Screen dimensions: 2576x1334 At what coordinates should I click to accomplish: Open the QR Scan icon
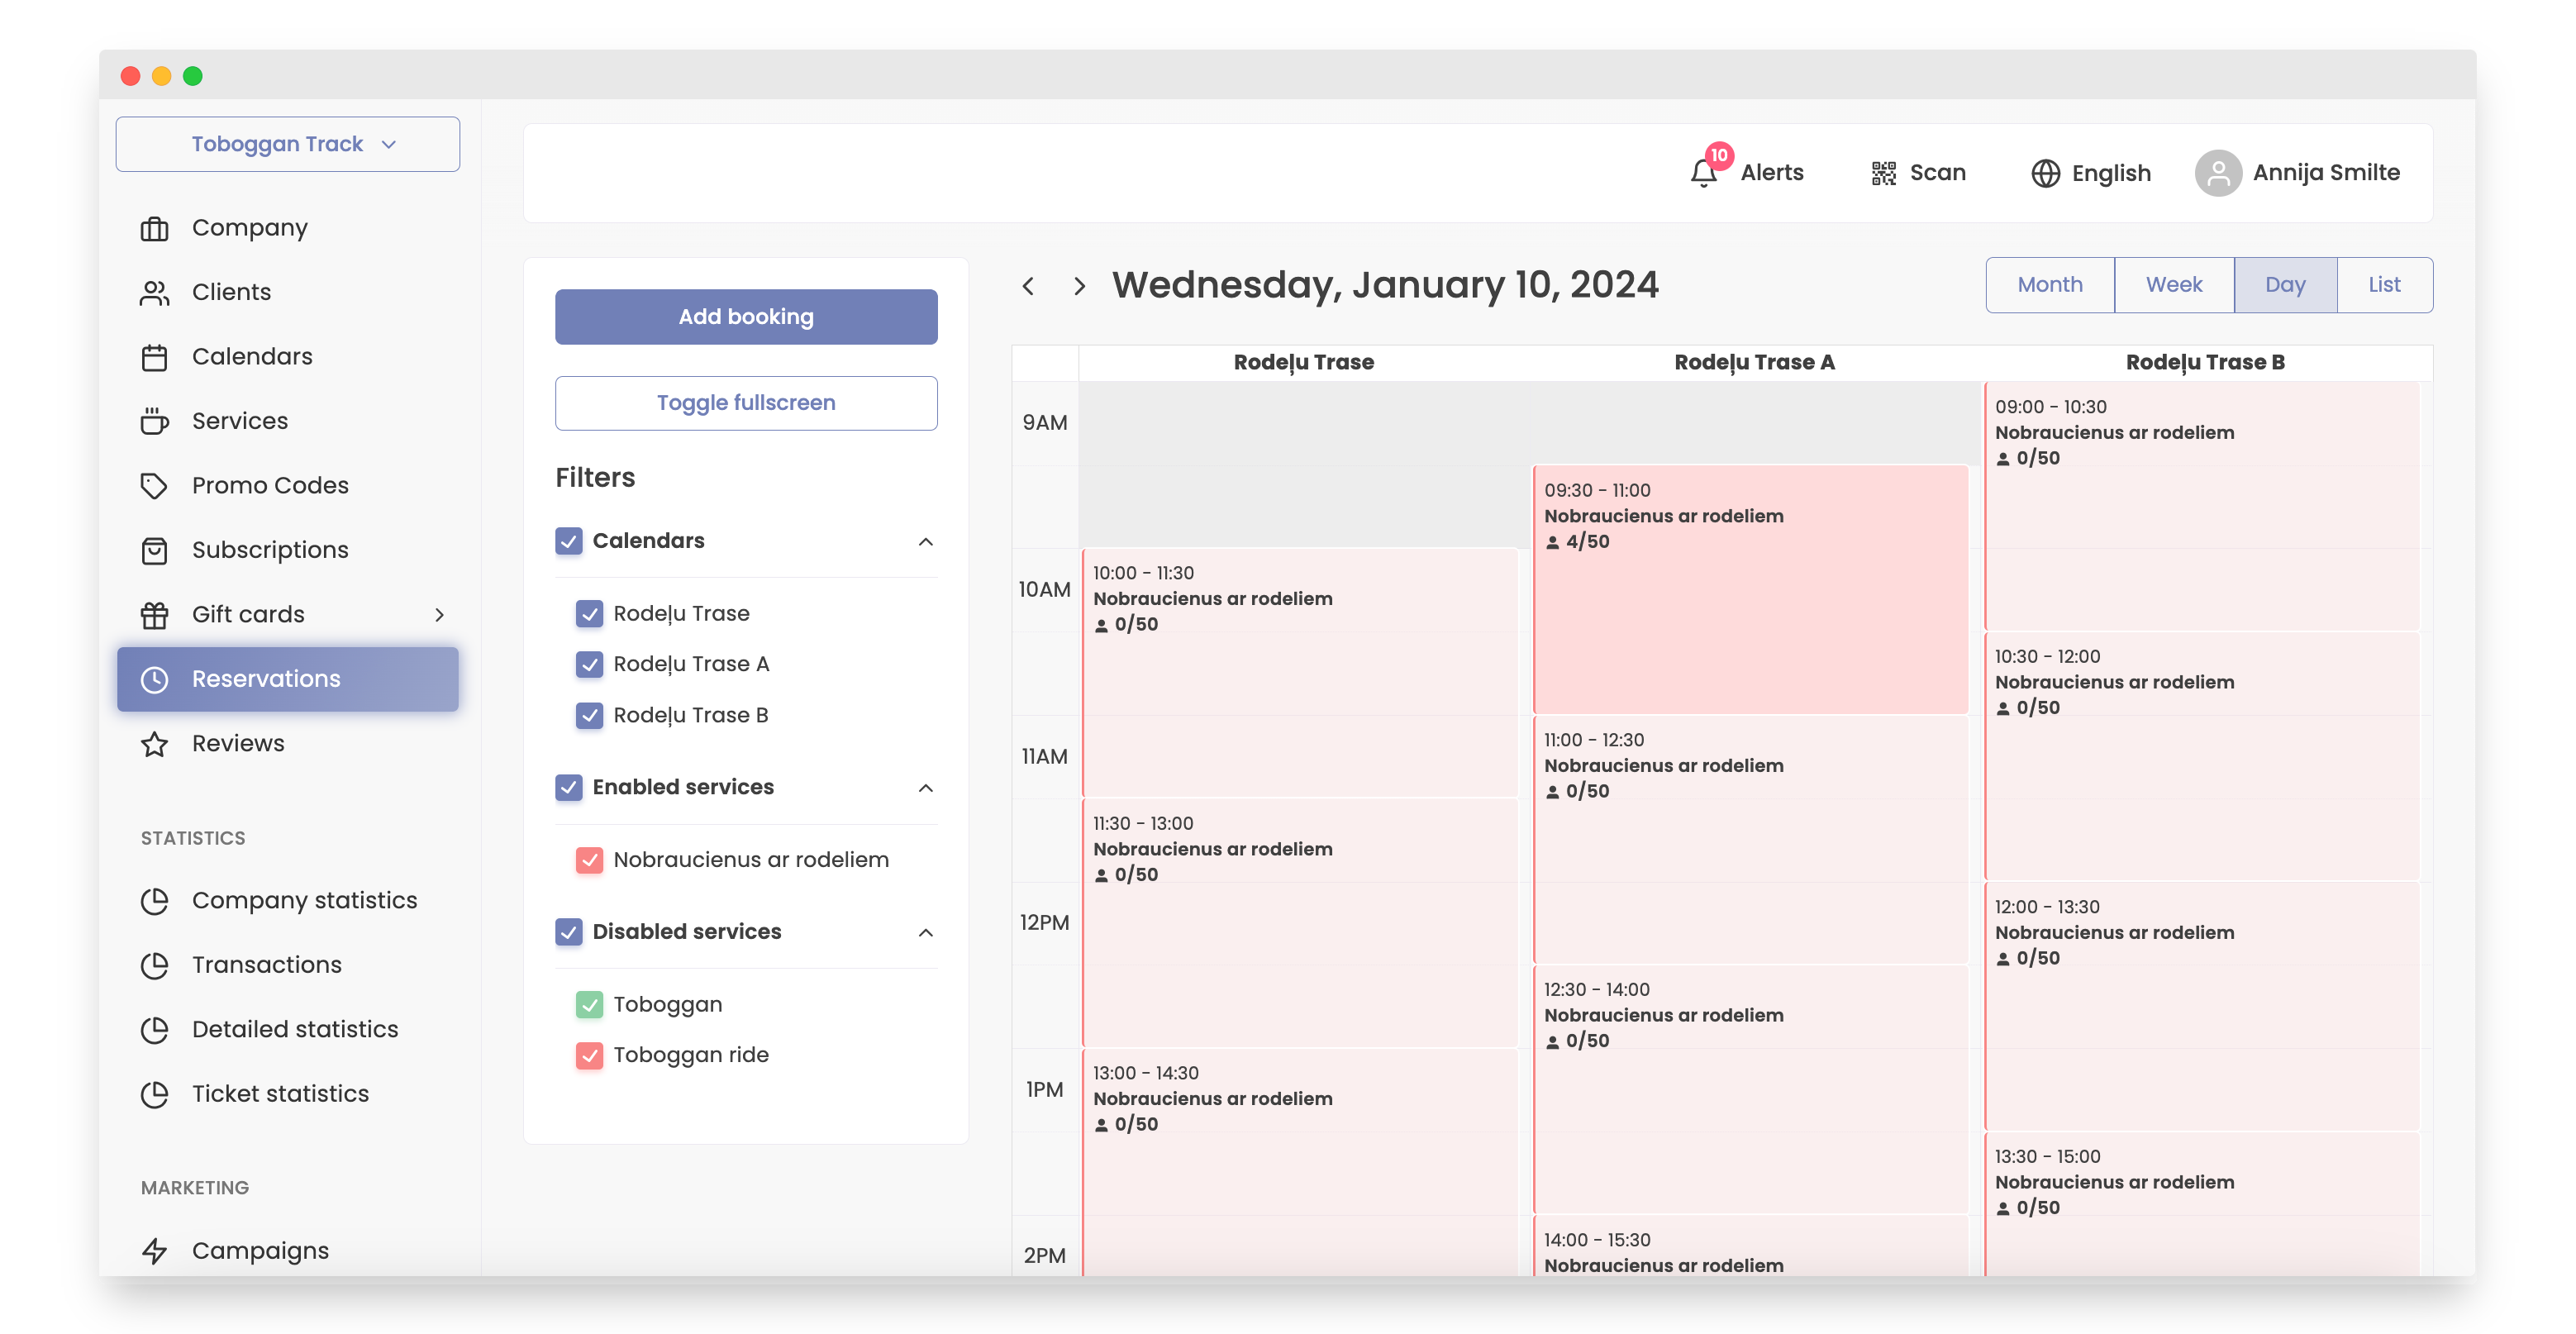click(x=1883, y=173)
